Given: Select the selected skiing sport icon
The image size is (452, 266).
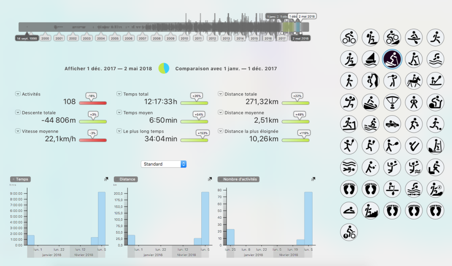Looking at the screenshot, I should pyautogui.click(x=392, y=58).
